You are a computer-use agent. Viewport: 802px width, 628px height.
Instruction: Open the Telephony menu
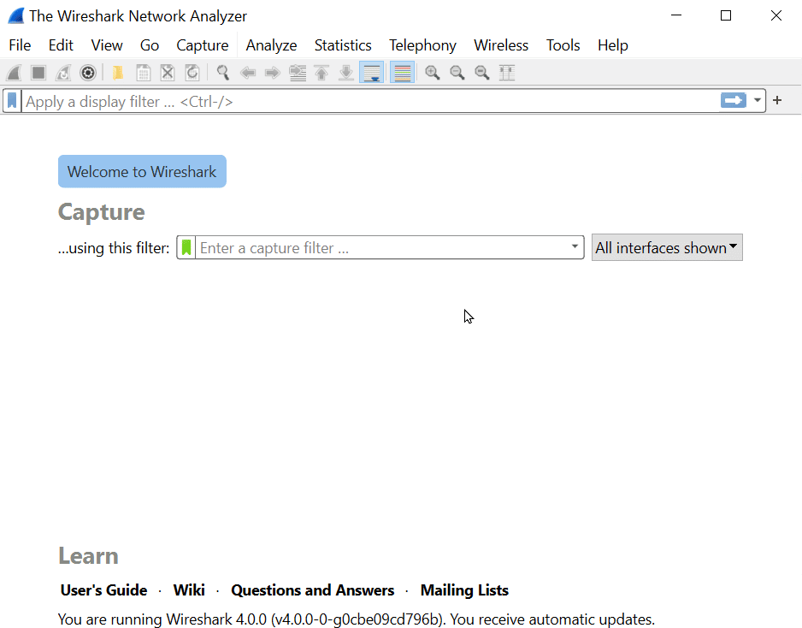[422, 45]
